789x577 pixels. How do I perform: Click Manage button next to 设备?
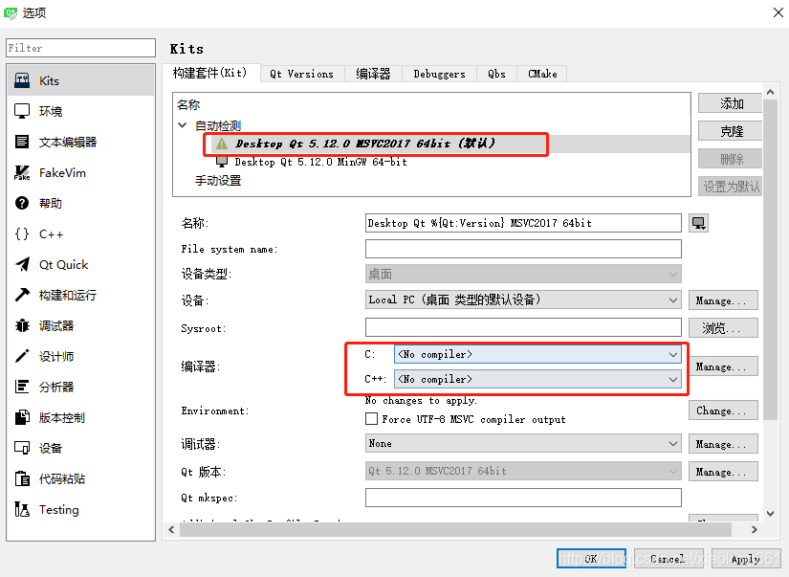click(x=723, y=300)
